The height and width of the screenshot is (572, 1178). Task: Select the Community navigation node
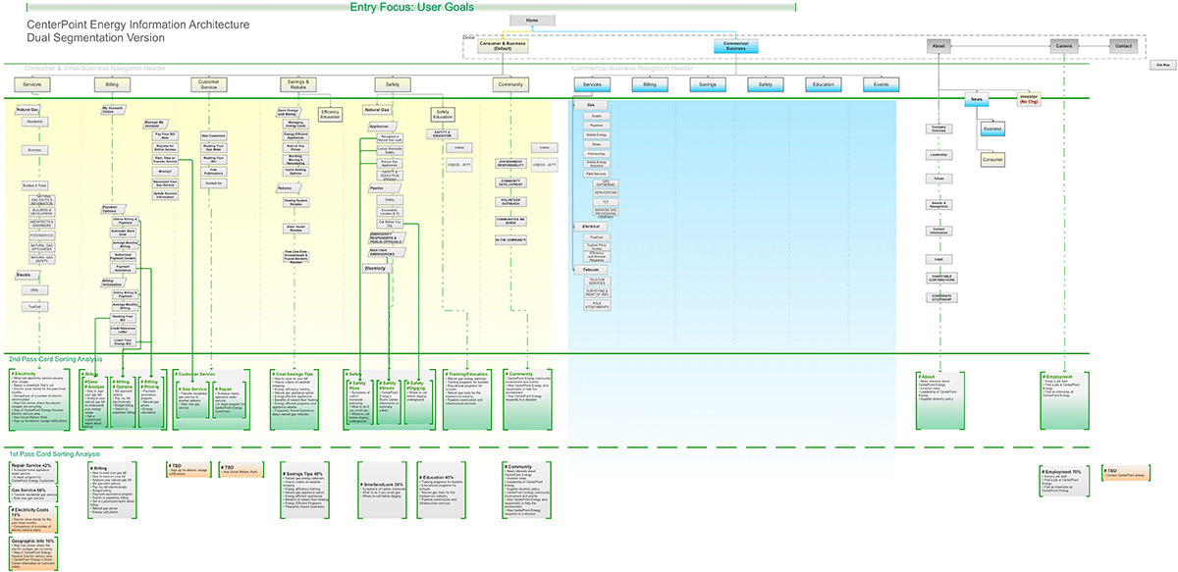510,85
